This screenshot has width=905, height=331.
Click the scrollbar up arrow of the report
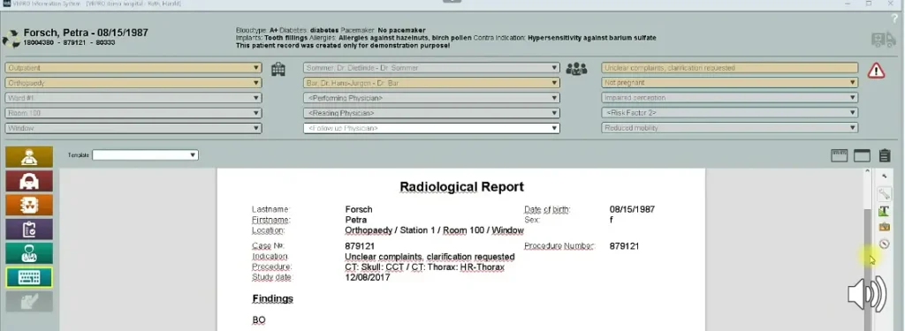(867, 172)
